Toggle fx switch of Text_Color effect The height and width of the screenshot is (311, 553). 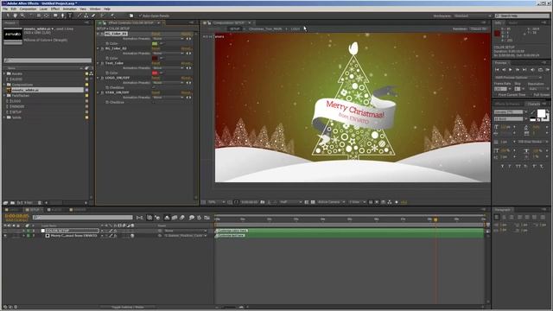102,63
